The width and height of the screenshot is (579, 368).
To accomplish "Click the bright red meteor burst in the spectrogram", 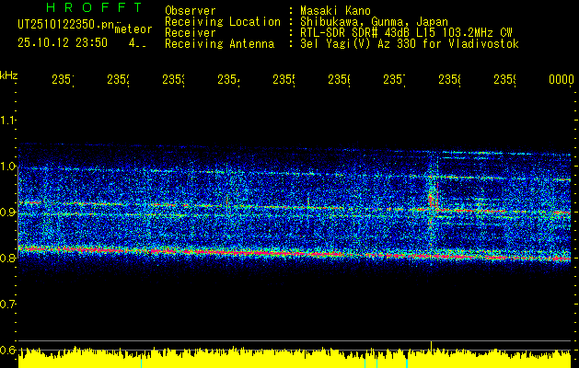I will [x=431, y=201].
